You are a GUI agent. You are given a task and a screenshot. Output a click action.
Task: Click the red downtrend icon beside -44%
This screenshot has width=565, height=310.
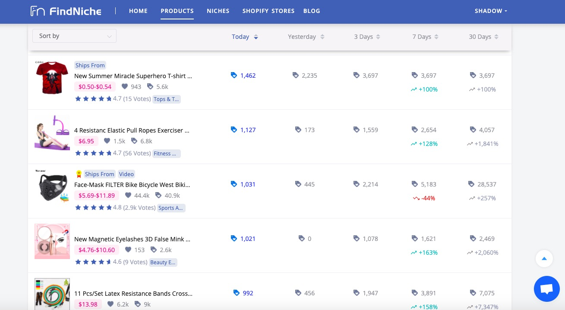(x=416, y=198)
